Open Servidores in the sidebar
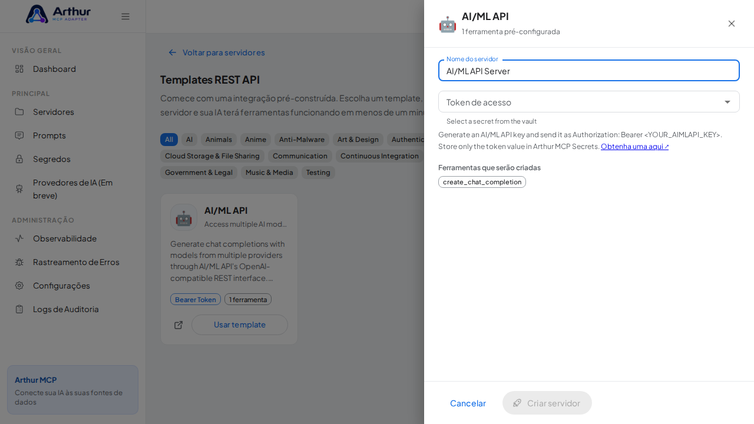This screenshot has width=754, height=424. [x=73, y=112]
